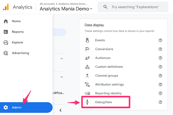This screenshot has width=173, height=115.
Task: Collapse the lower admin section chevron
Action: coord(62,77)
